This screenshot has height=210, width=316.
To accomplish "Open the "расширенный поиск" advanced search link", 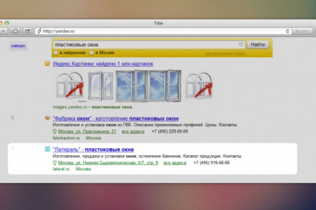I will click(225, 53).
